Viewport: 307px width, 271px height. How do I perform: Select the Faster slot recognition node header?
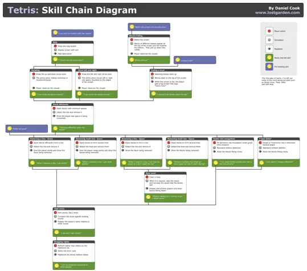(233, 139)
